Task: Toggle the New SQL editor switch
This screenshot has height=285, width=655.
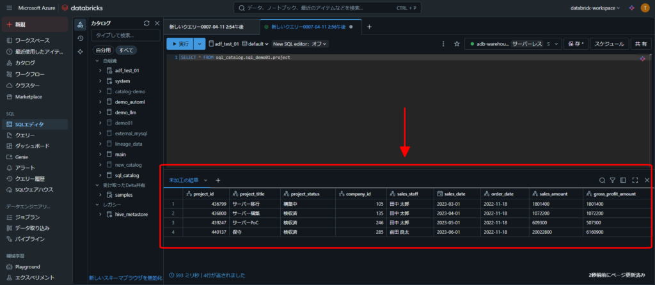Action: [x=301, y=44]
